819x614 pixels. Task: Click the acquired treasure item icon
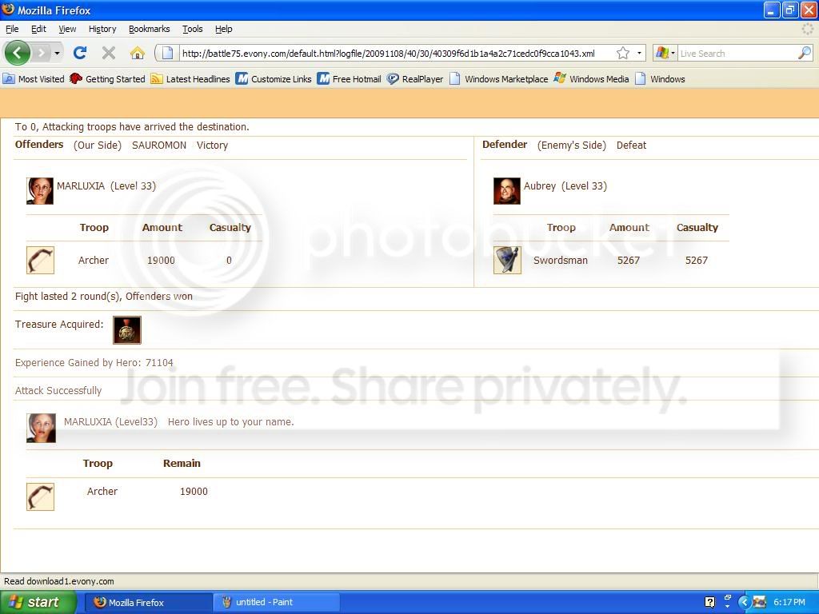point(127,330)
